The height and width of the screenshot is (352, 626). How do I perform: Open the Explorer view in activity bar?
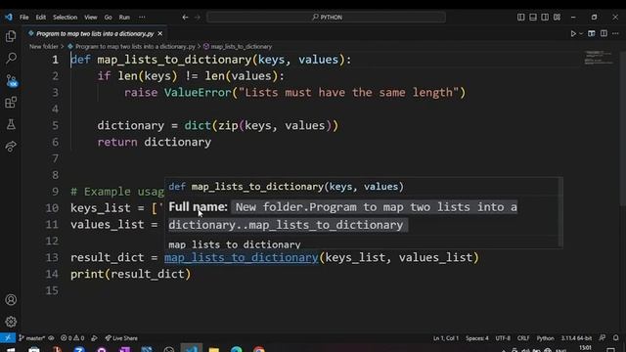[x=11, y=37]
